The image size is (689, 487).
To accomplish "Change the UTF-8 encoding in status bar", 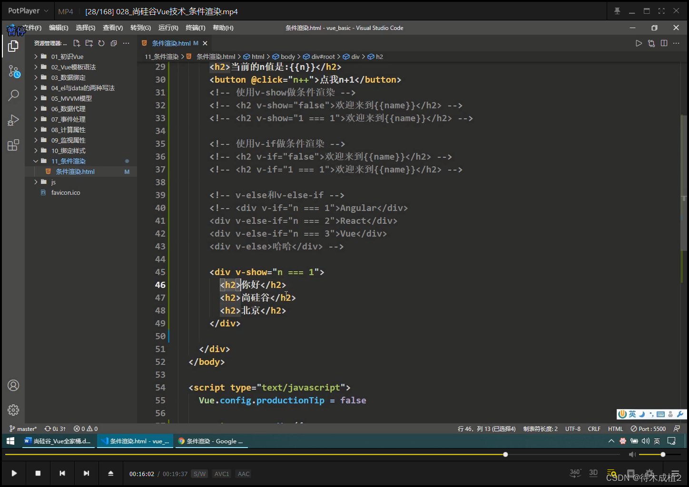I will click(x=572, y=429).
